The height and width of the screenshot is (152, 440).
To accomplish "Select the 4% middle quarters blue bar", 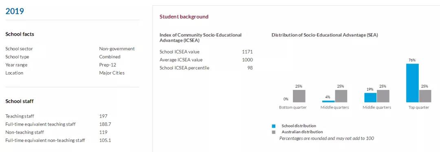I will pyautogui.click(x=328, y=101).
